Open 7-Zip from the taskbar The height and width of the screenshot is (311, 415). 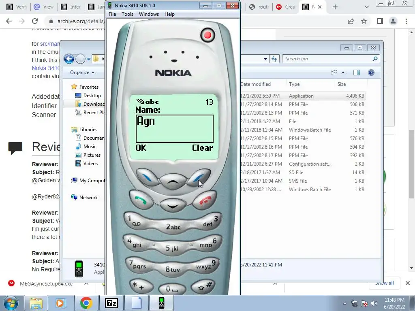pos(111,303)
